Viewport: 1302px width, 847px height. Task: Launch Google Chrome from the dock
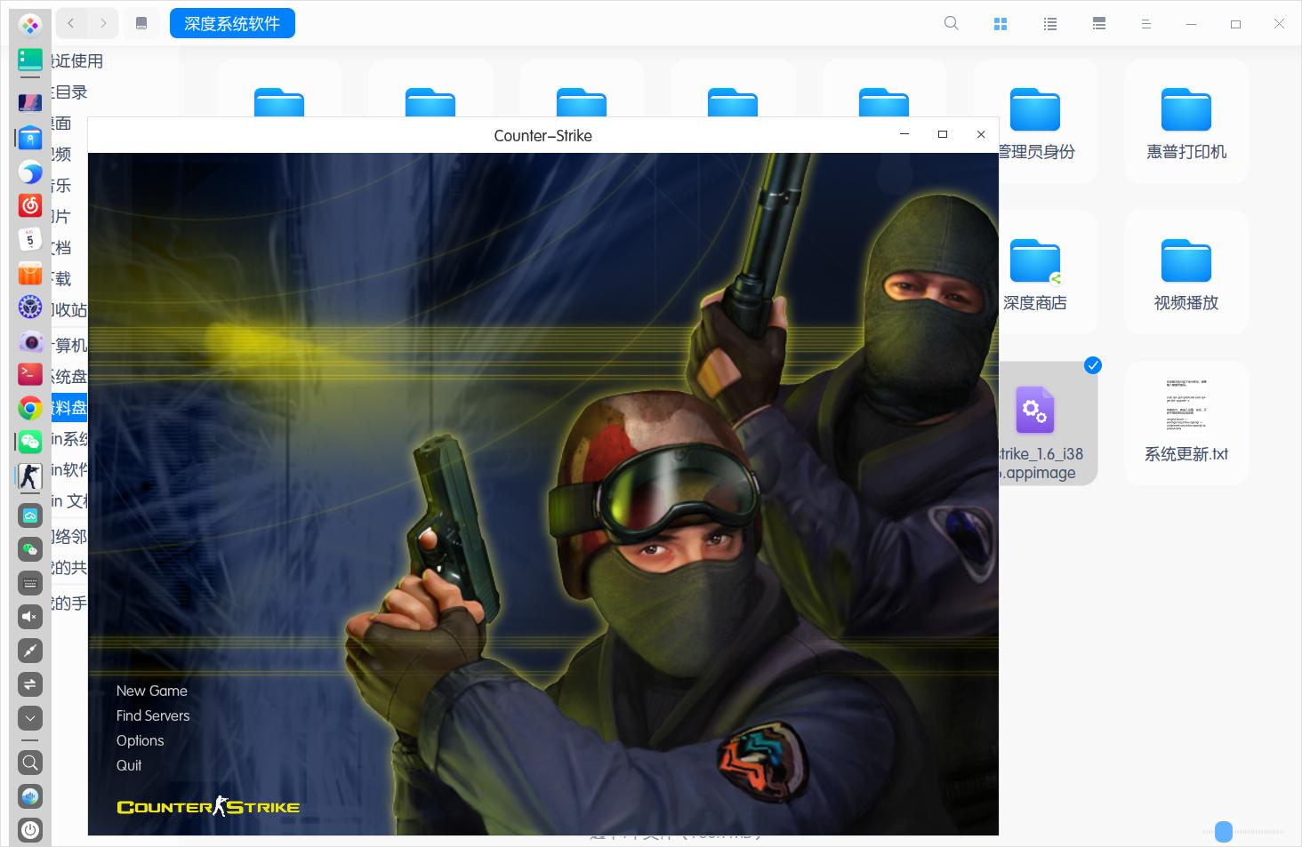pos(30,408)
